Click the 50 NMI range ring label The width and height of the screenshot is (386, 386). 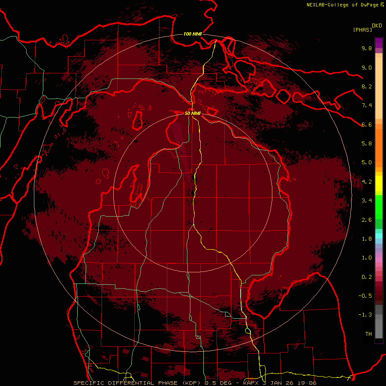point(193,114)
